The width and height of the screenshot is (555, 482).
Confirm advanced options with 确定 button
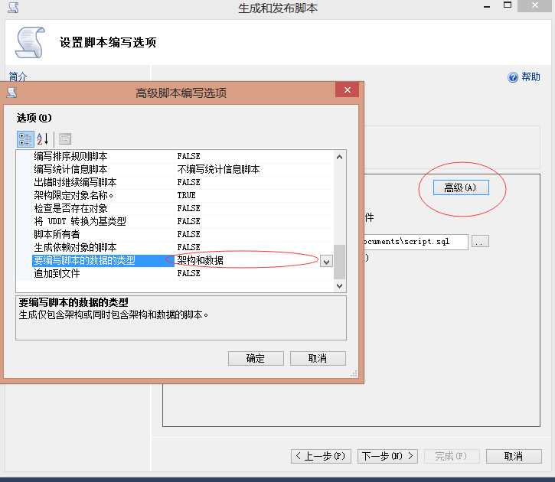coord(256,358)
